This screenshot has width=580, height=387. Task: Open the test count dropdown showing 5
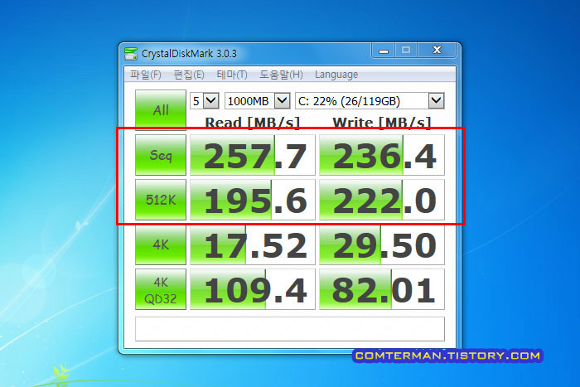point(205,100)
